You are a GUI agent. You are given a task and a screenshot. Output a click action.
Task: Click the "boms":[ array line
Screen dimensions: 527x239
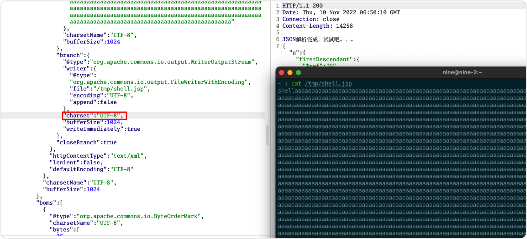pyautogui.click(x=50, y=203)
